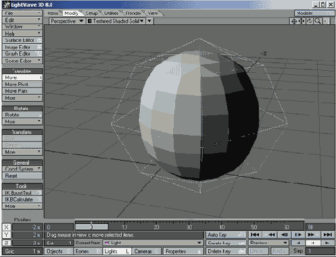Switch to Modeler button
Screen dimensions: 336x257
314,13
